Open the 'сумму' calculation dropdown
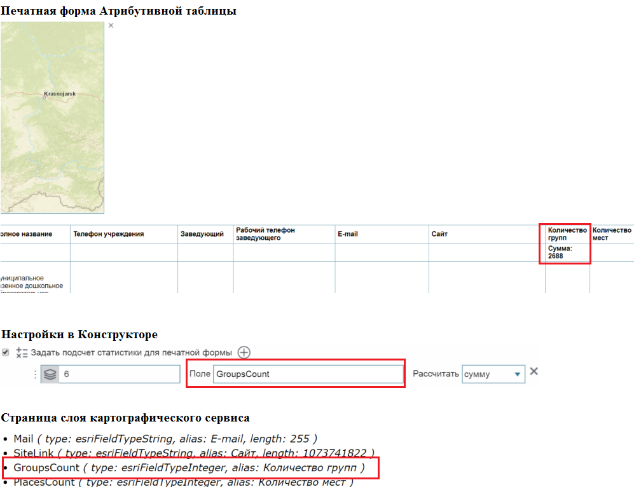This screenshot has height=487, width=634. coord(493,374)
